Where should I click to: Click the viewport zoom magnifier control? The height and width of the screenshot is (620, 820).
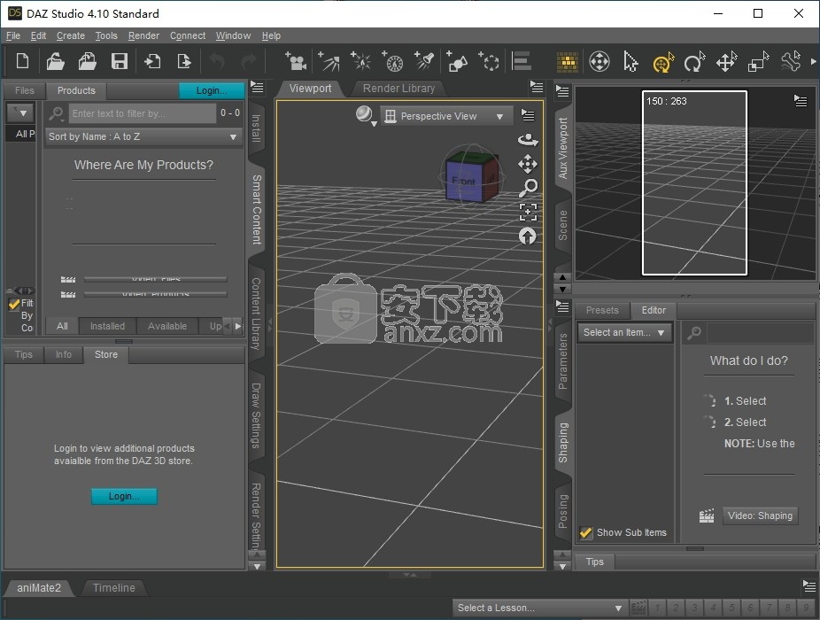point(528,188)
